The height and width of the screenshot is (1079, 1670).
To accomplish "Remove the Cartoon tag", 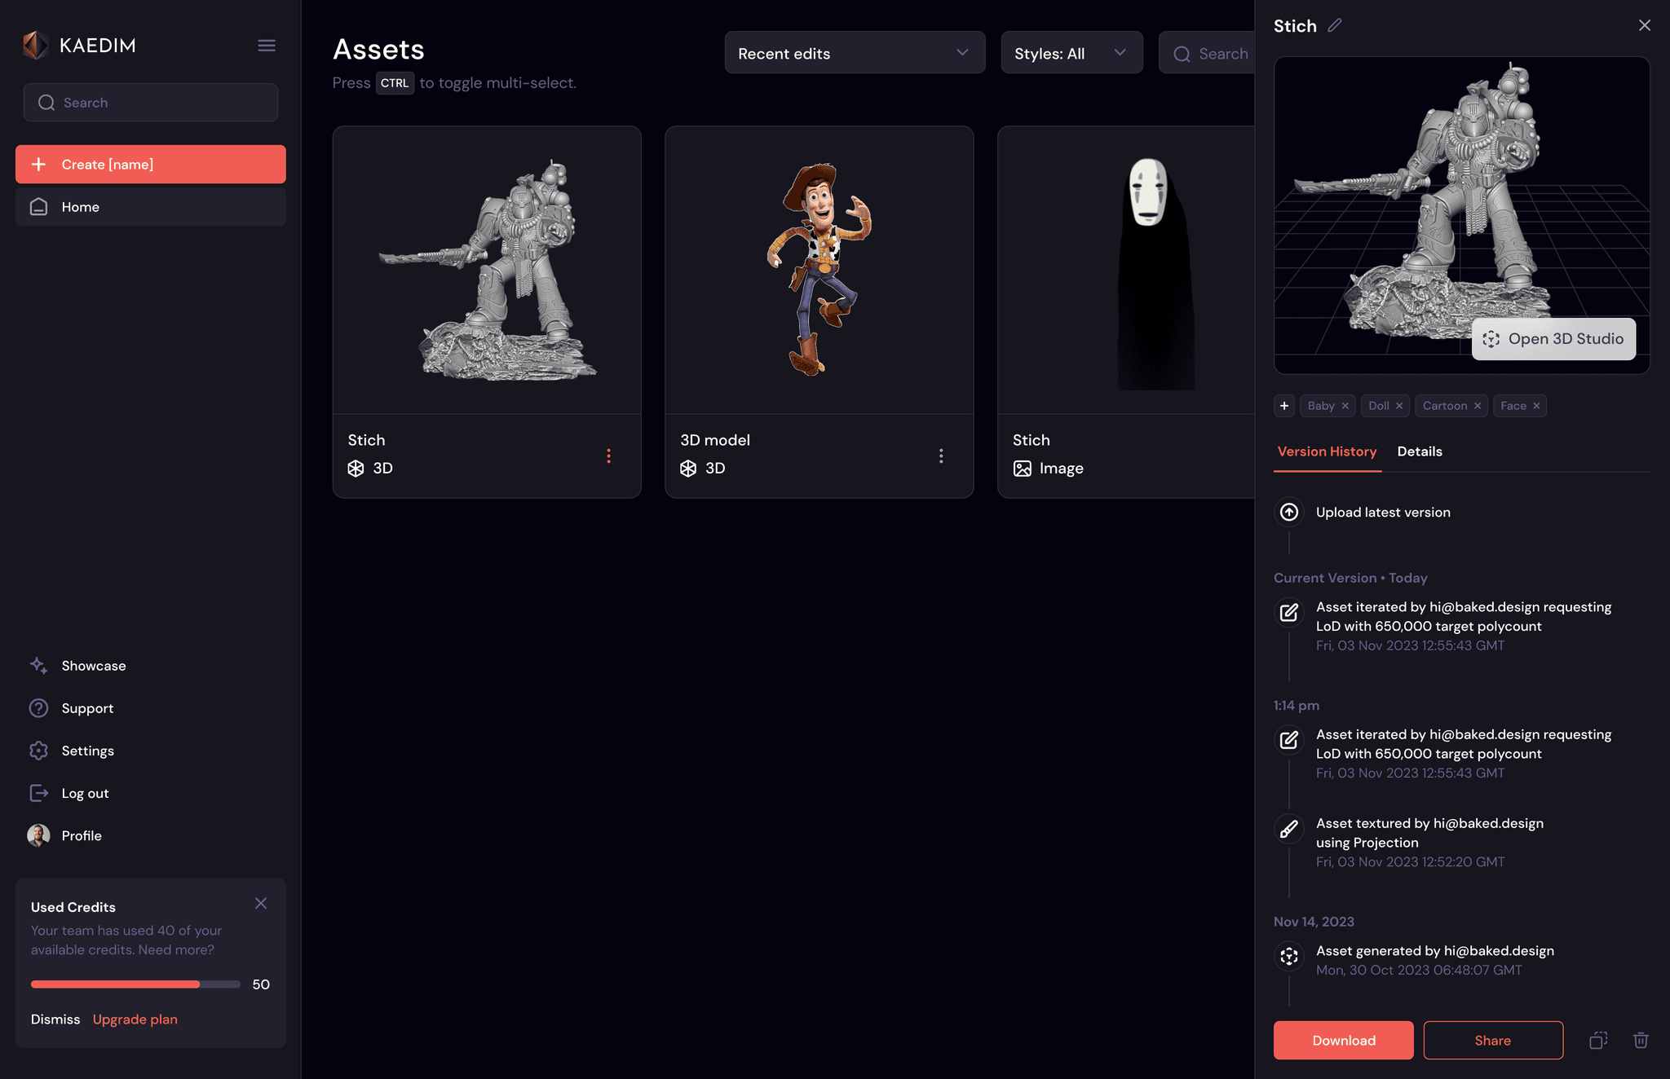I will 1476,405.
